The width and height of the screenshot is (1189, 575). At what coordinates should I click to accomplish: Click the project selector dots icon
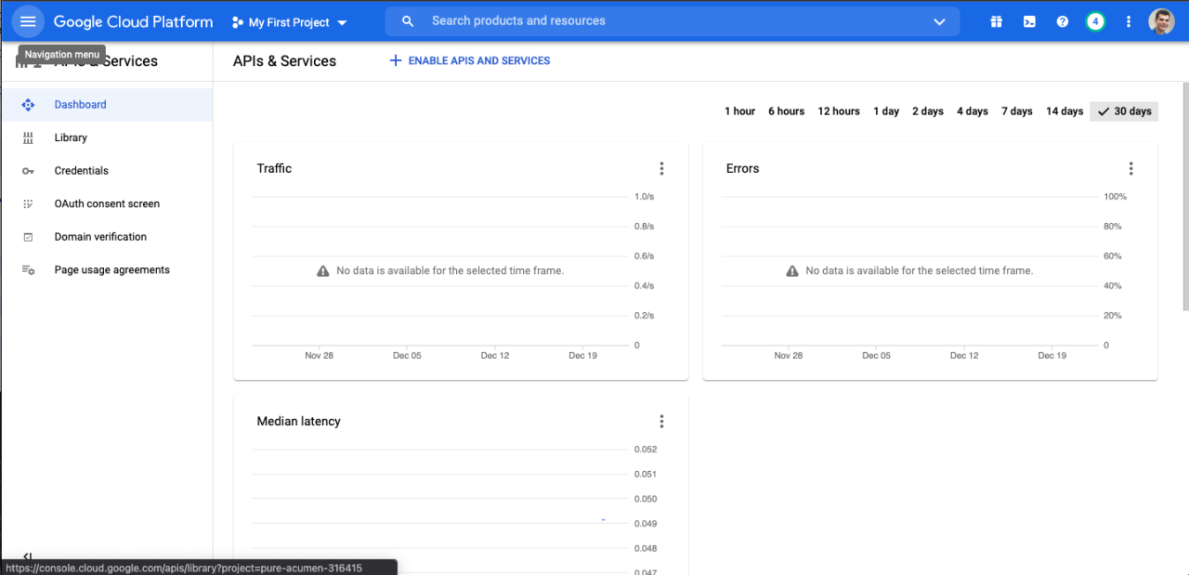click(x=237, y=22)
